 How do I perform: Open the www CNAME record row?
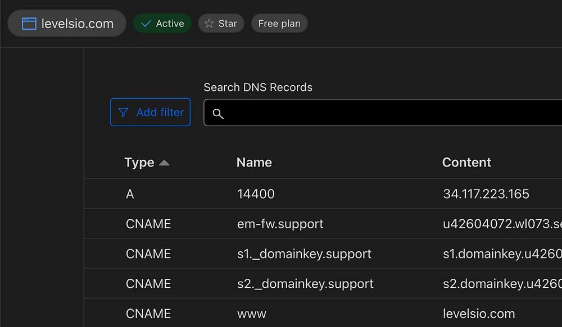click(x=252, y=314)
